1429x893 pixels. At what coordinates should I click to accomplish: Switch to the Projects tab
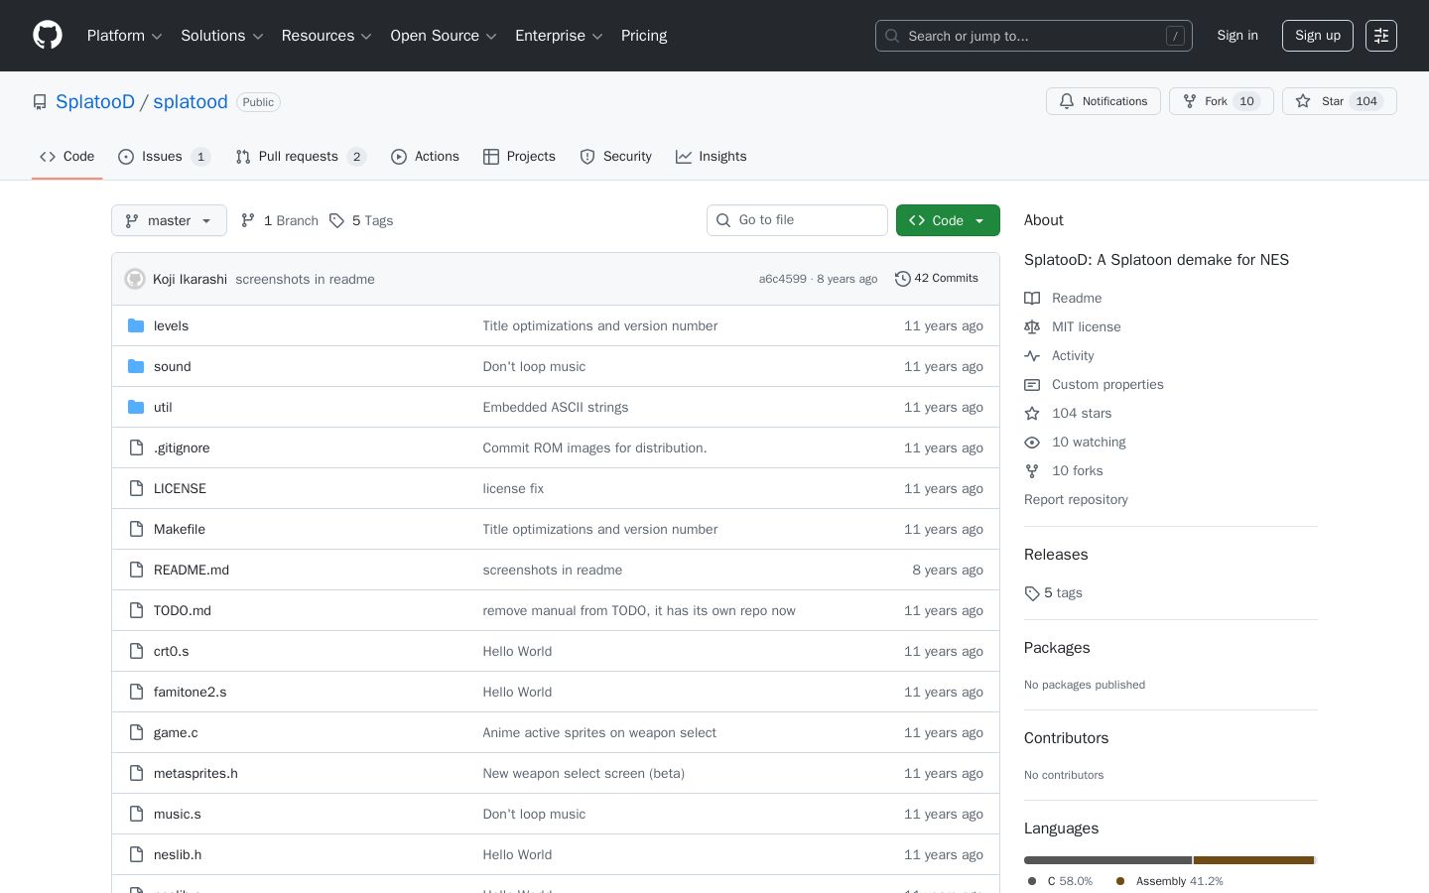(x=519, y=157)
